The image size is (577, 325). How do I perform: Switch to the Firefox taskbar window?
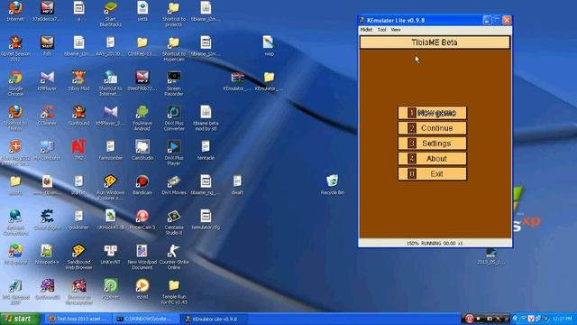pos(78,319)
